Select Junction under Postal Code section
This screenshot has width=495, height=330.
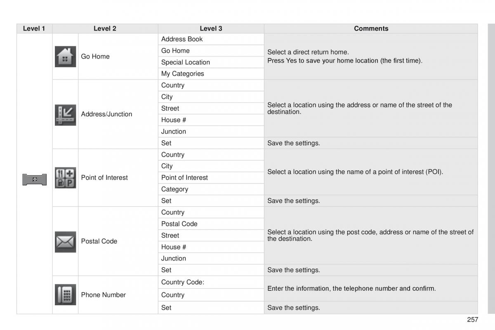[211, 259]
